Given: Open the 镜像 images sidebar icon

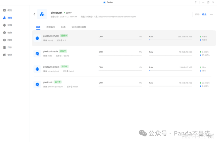Looking at the screenshot, I should (x=5, y=33).
